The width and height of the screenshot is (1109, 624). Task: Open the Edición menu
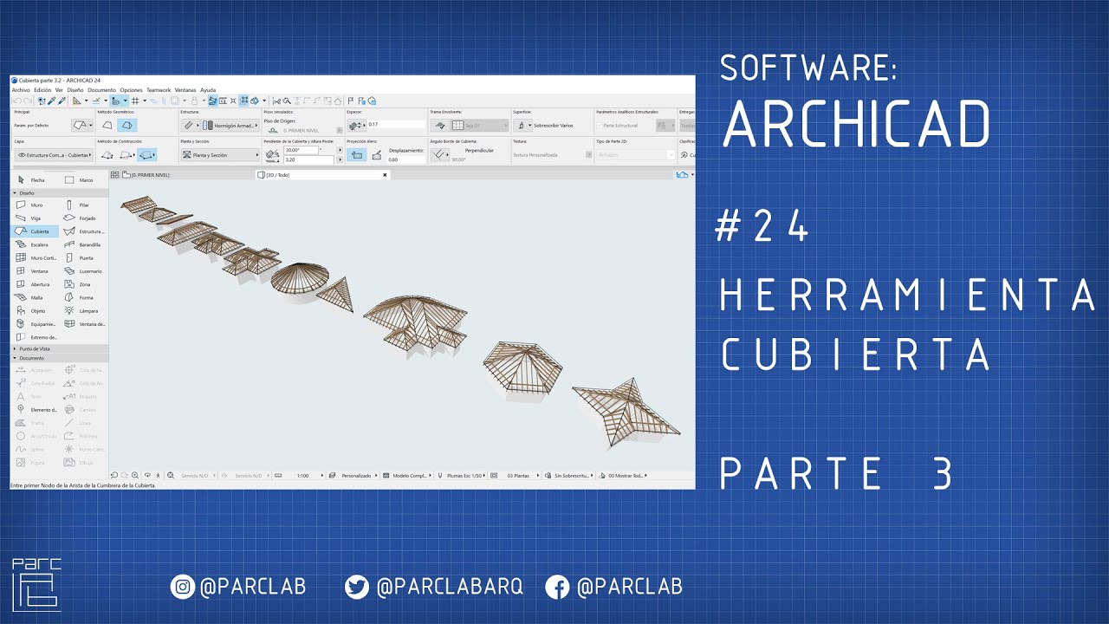[42, 90]
